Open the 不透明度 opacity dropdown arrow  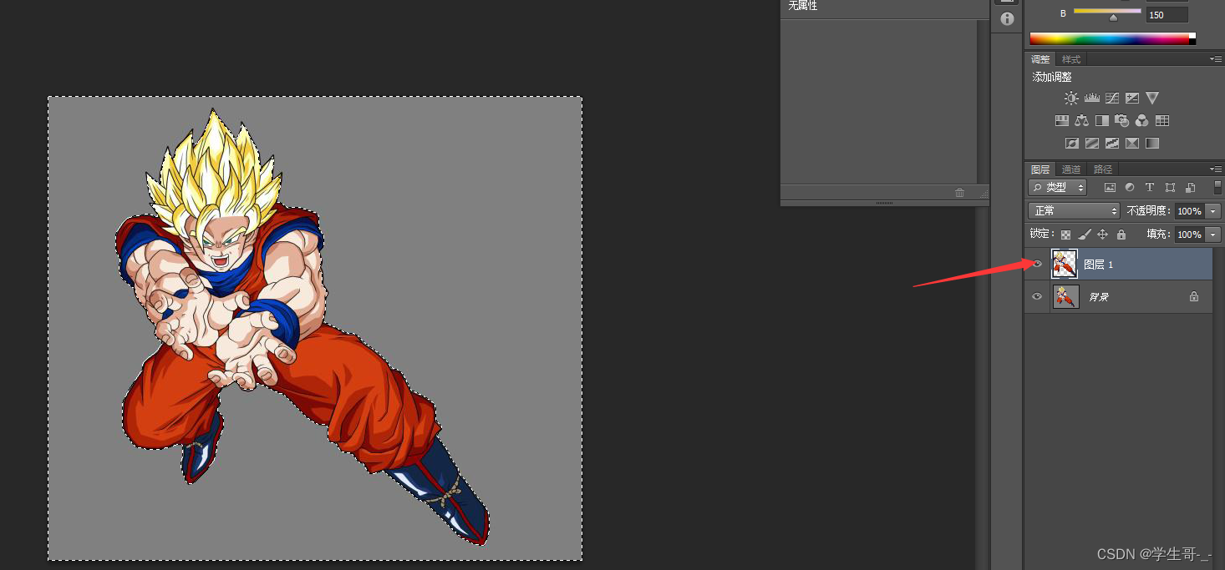1213,211
